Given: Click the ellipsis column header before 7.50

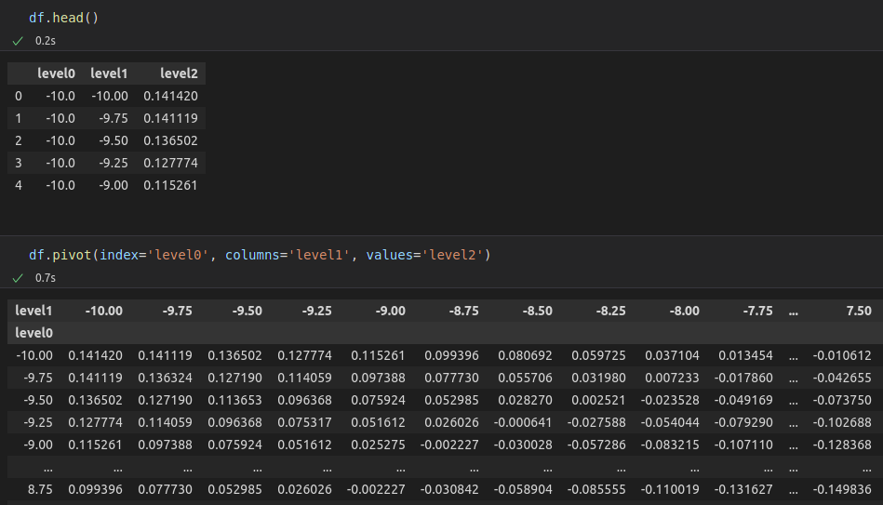Looking at the screenshot, I should click(793, 311).
